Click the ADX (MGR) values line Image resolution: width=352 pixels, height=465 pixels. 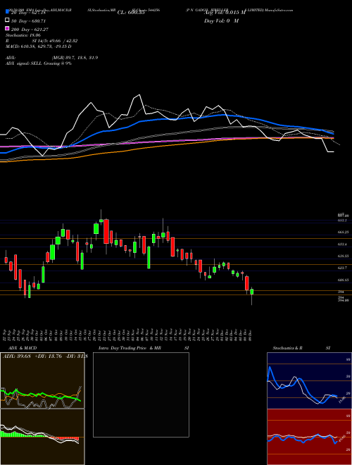point(52,58)
